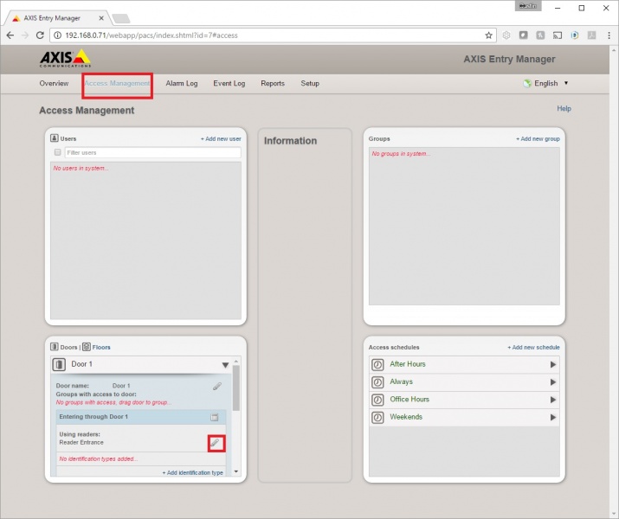Expand the Weekends schedule arrow
Viewport: 619px width, 519px height.
point(553,417)
